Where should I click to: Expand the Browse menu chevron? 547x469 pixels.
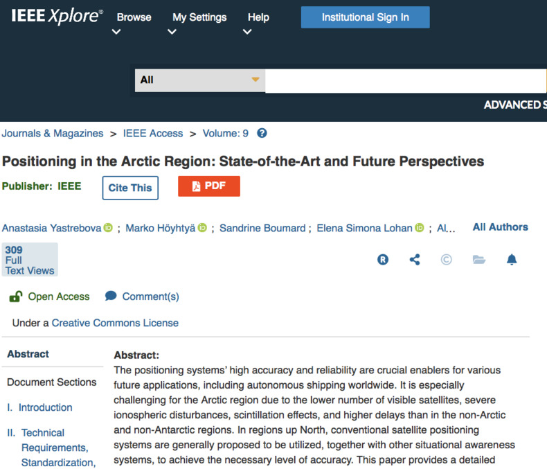[116, 32]
